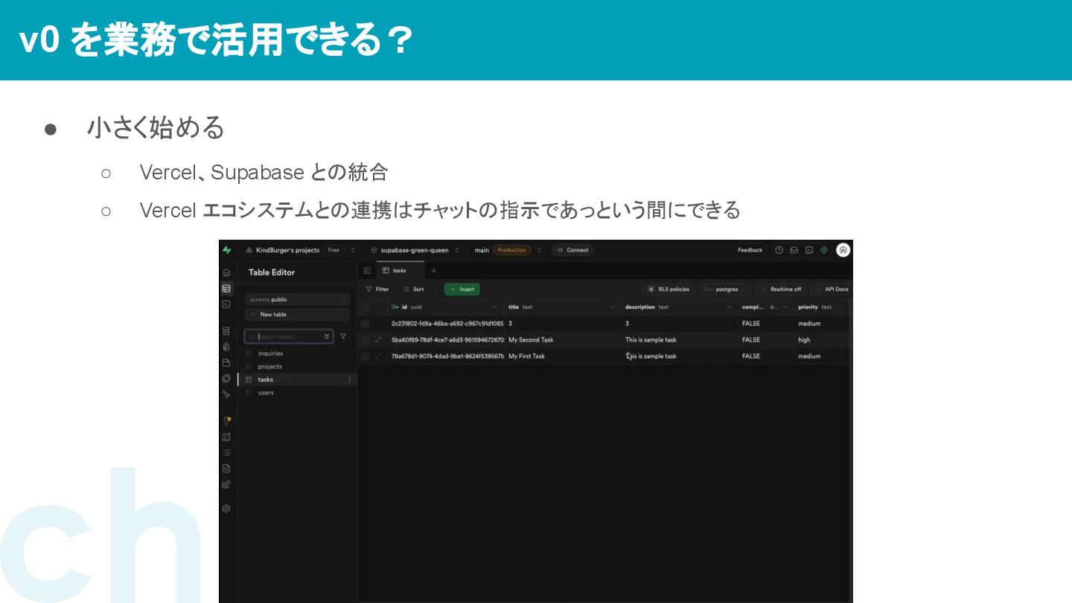The image size is (1072, 603).
Task: Click the Help question mark icon
Action: 779,250
